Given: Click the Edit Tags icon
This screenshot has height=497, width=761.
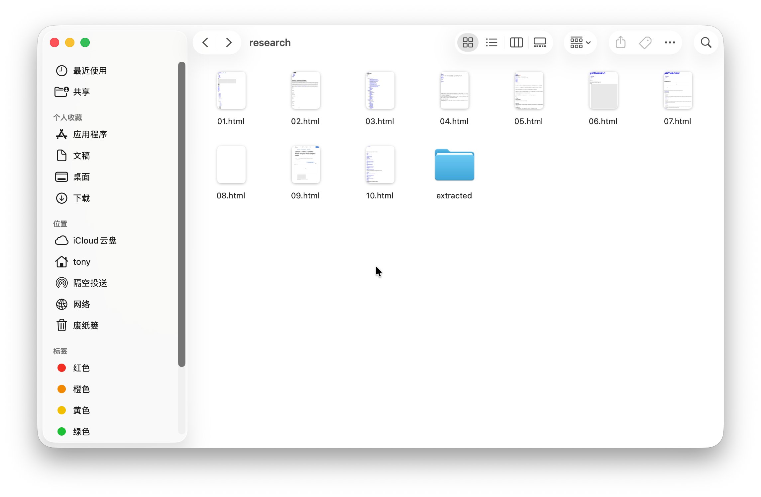Looking at the screenshot, I should click(645, 42).
